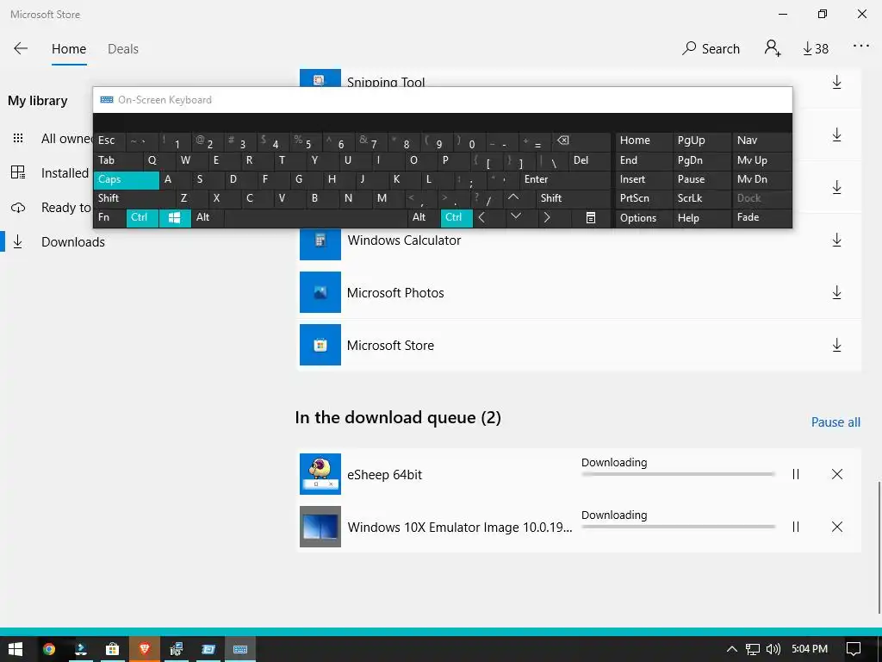Screen dimensions: 882x662
Task: Click the Windows Calculator app icon
Action: point(320,244)
